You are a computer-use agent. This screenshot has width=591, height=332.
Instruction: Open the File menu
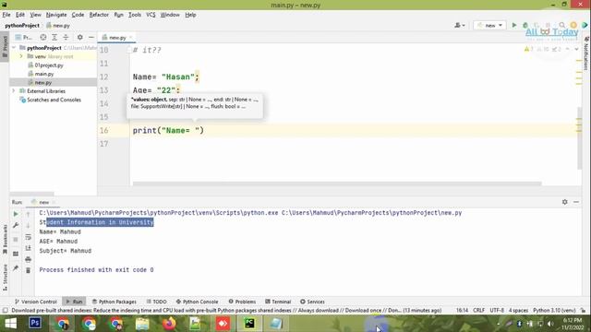(6, 15)
